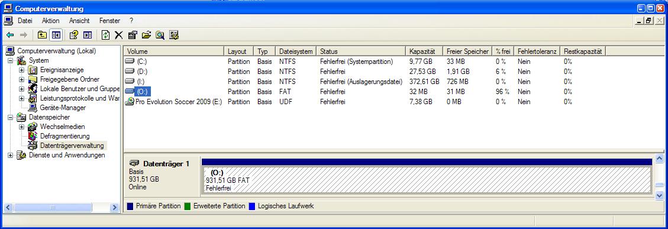The height and width of the screenshot is (229, 668).
Task: Toggle the action pane toolbar icon
Action: pyautogui.click(x=88, y=35)
